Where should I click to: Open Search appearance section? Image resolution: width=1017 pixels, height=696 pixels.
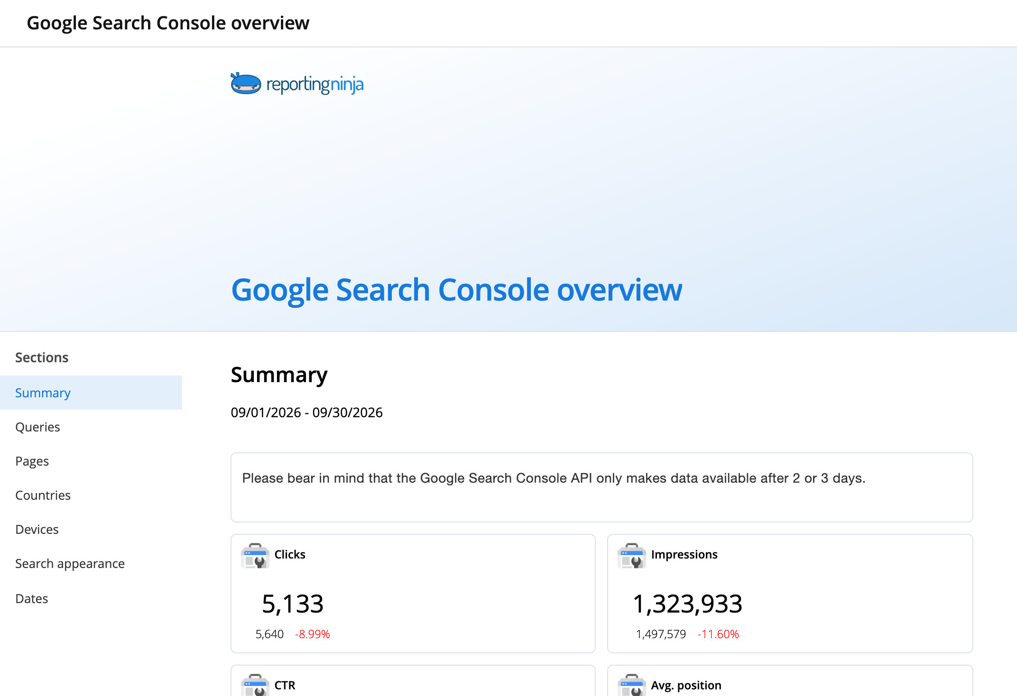[x=91, y=563]
